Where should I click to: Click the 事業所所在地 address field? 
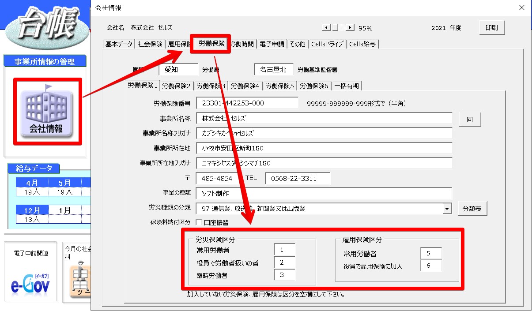coord(324,148)
